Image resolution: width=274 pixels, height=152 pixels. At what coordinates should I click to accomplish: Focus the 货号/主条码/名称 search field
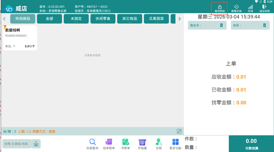(17, 144)
